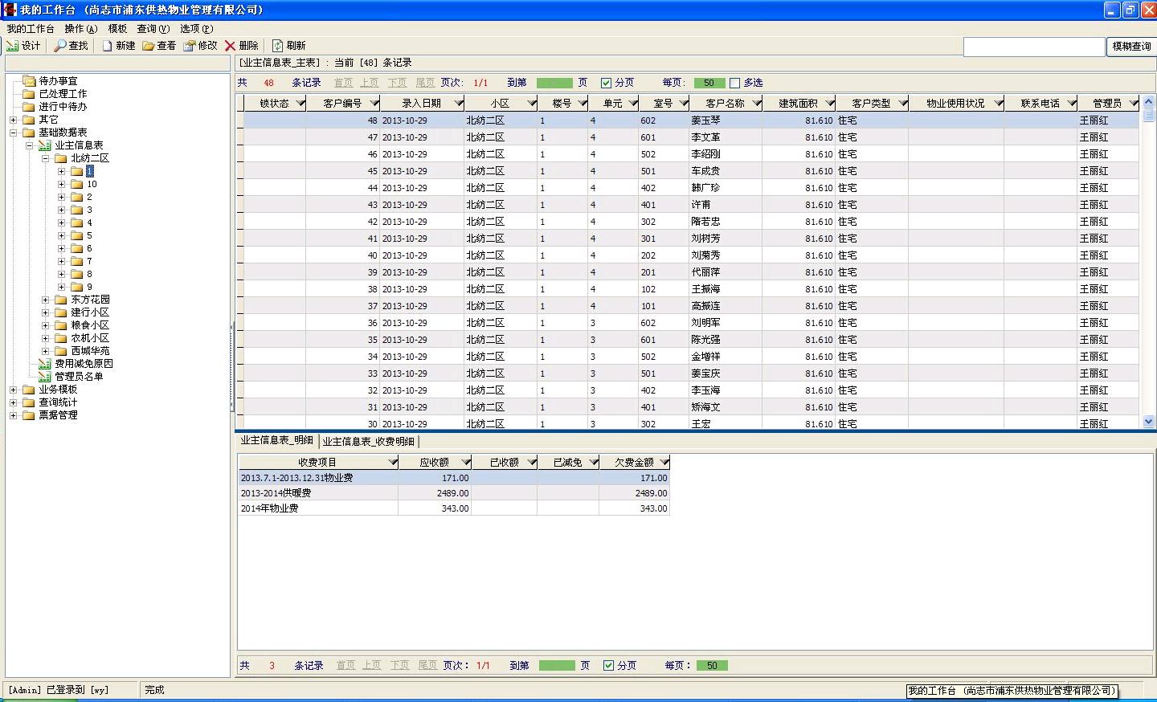The image size is (1157, 702).
Task: Click the 模糊查询 search button
Action: [x=1130, y=47]
